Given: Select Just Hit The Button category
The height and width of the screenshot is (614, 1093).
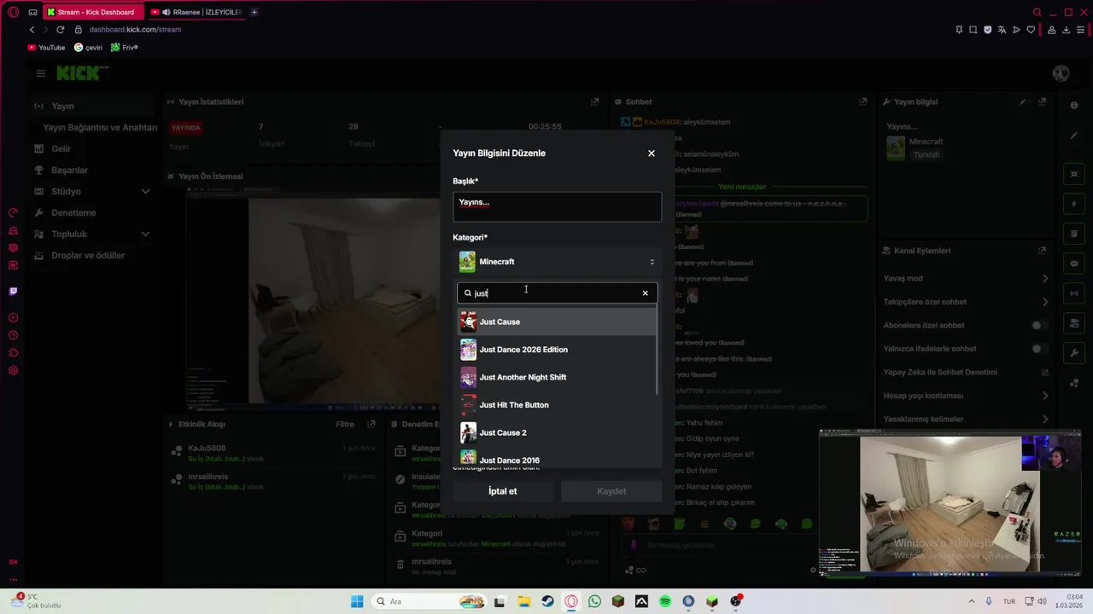Looking at the screenshot, I should pos(557,405).
